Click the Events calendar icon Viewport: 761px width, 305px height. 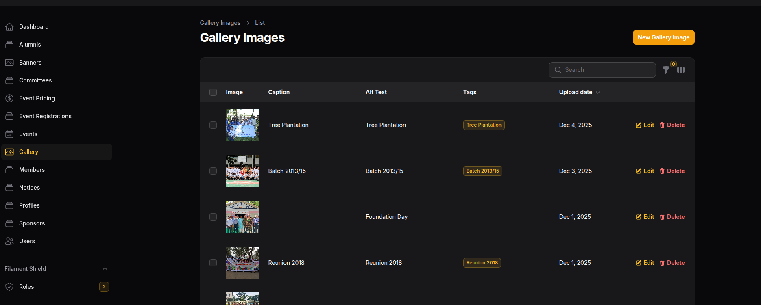click(x=9, y=134)
